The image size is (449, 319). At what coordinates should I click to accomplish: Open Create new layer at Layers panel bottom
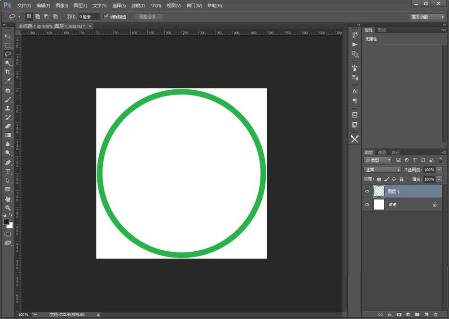425,314
